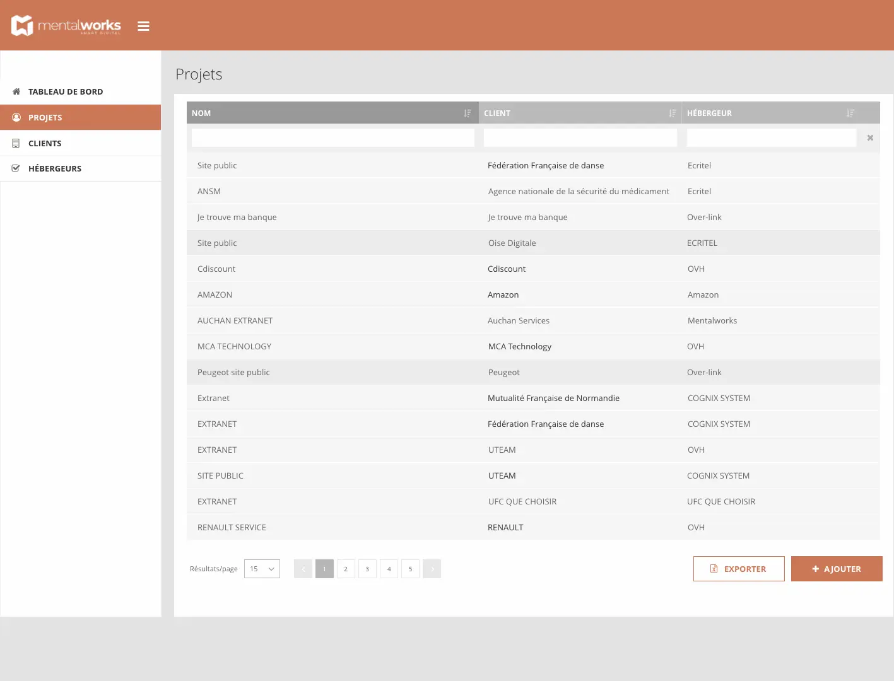894x681 pixels.
Task: Click the Client filter input field
Action: [x=580, y=137]
